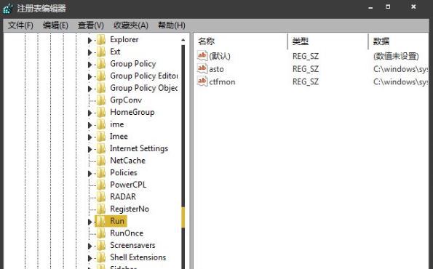Expand the Explorer key
Viewport: 433px width, 269px height.
pos(90,40)
